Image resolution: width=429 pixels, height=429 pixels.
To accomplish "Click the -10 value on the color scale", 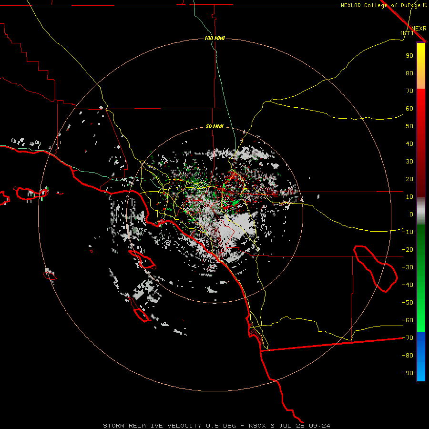I will pos(408,232).
